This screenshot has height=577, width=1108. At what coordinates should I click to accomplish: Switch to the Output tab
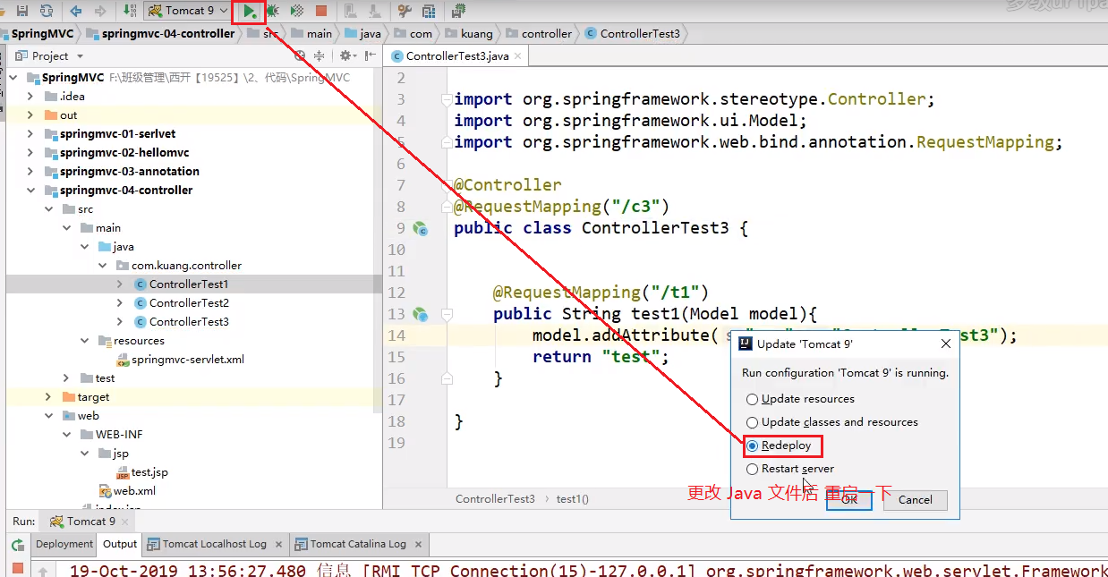pyautogui.click(x=120, y=544)
